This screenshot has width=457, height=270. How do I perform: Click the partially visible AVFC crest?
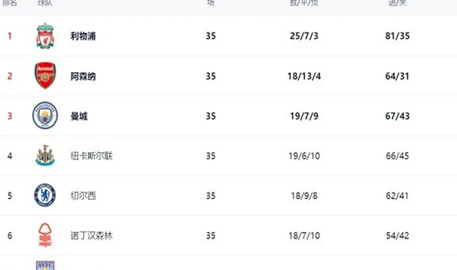tap(45, 265)
